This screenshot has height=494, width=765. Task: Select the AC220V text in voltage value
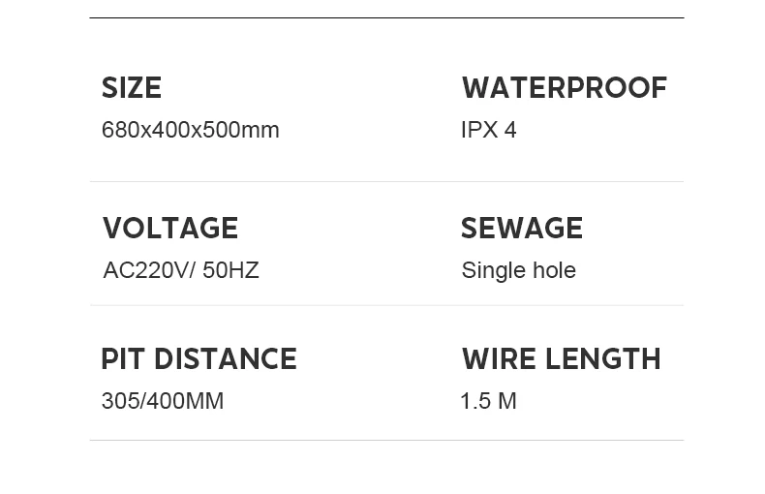click(145, 270)
